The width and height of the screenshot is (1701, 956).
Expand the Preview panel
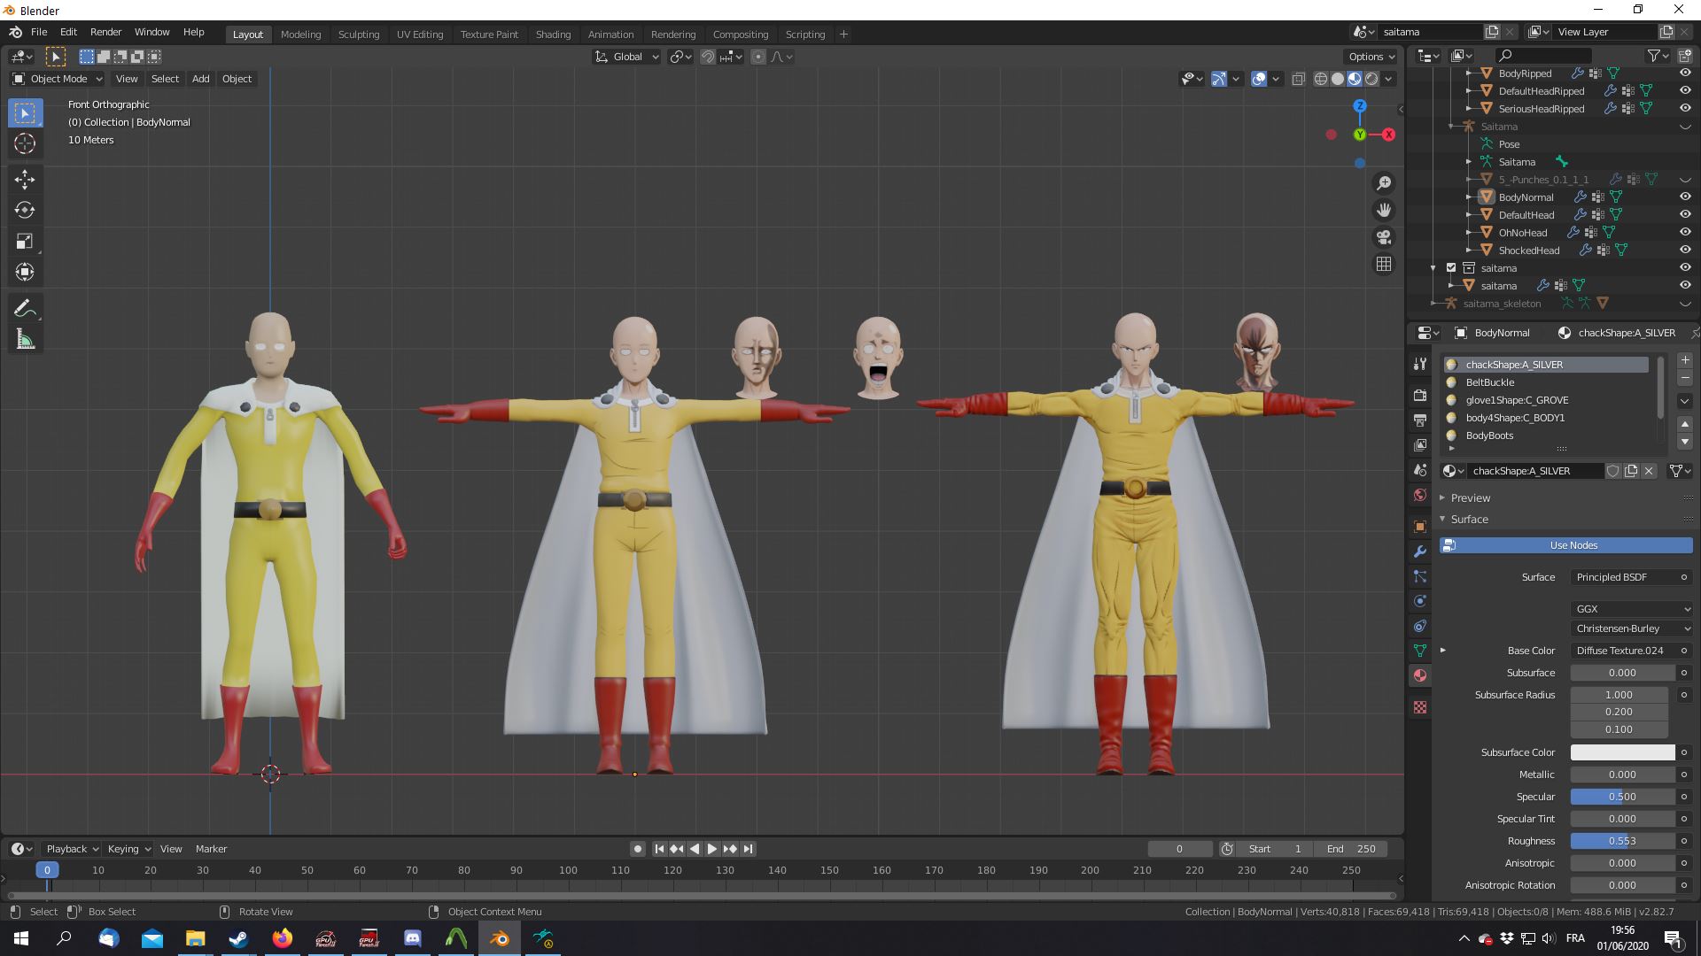pos(1470,497)
